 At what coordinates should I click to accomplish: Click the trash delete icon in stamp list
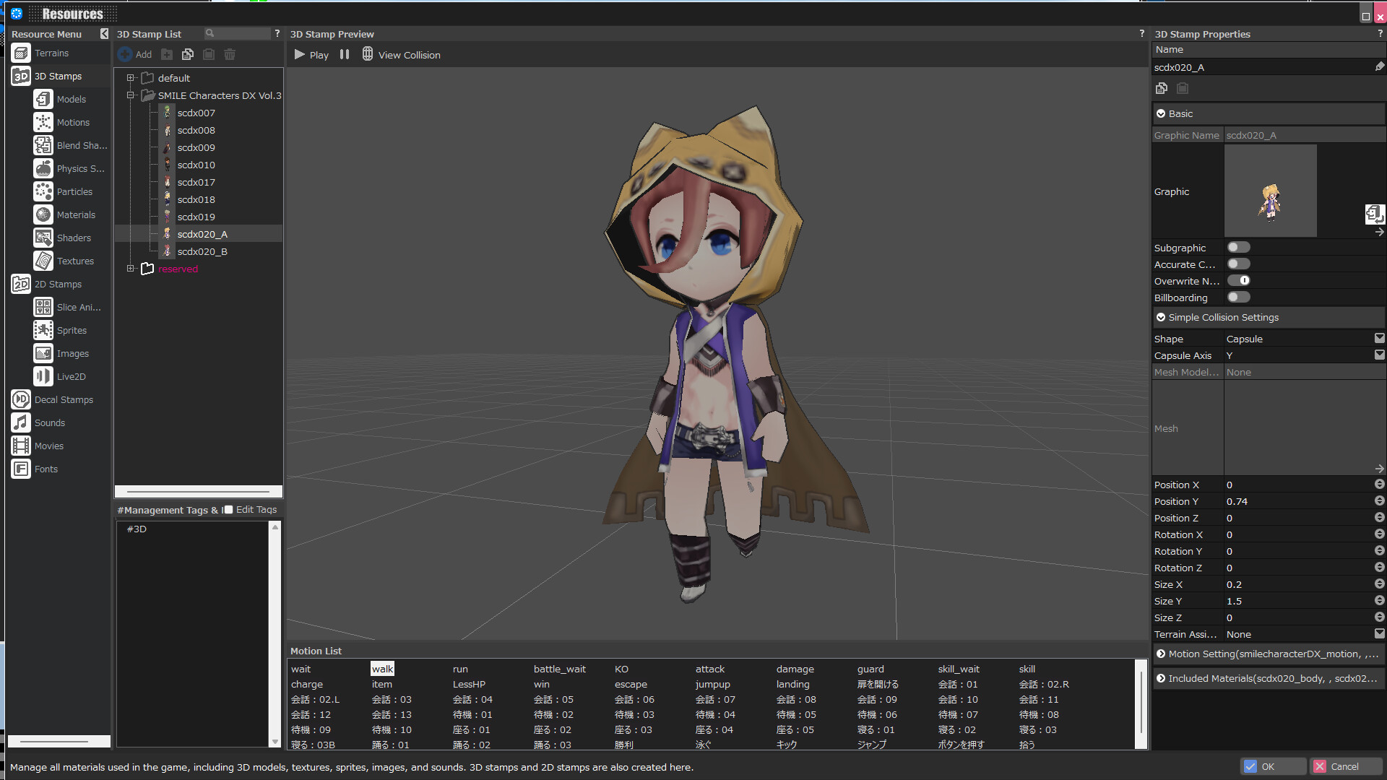point(230,54)
